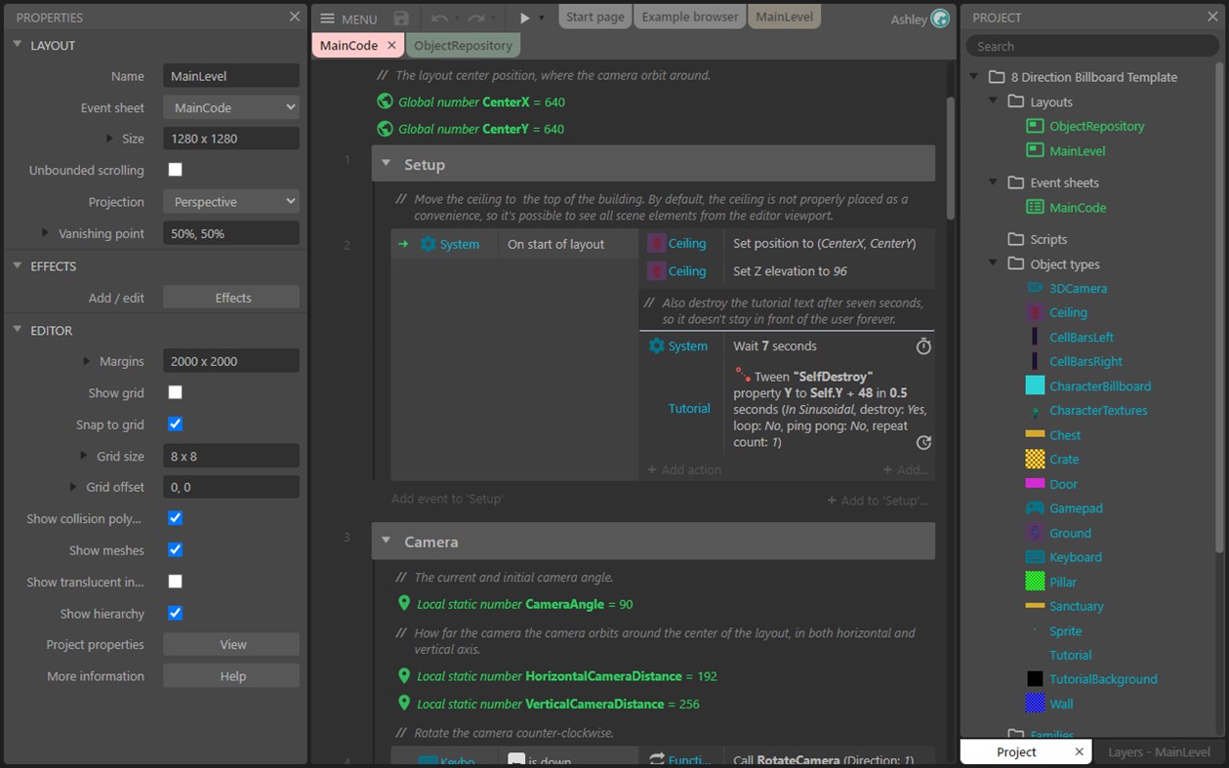Select CharacterBillboard cyan object icon
The height and width of the screenshot is (768, 1229).
1035,385
